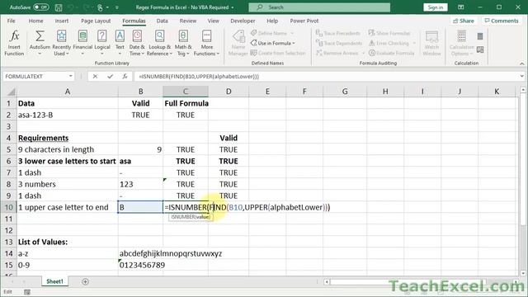Open Define Name dropdown arrow
The image size is (528, 297).
pos(292,33)
